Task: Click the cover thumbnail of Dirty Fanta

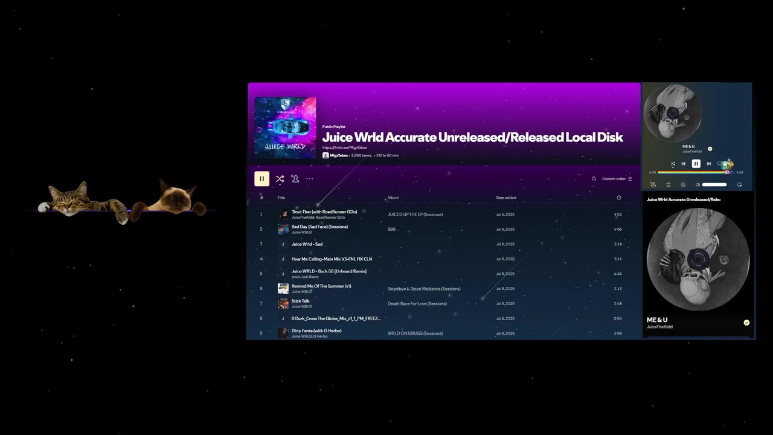Action: [283, 333]
